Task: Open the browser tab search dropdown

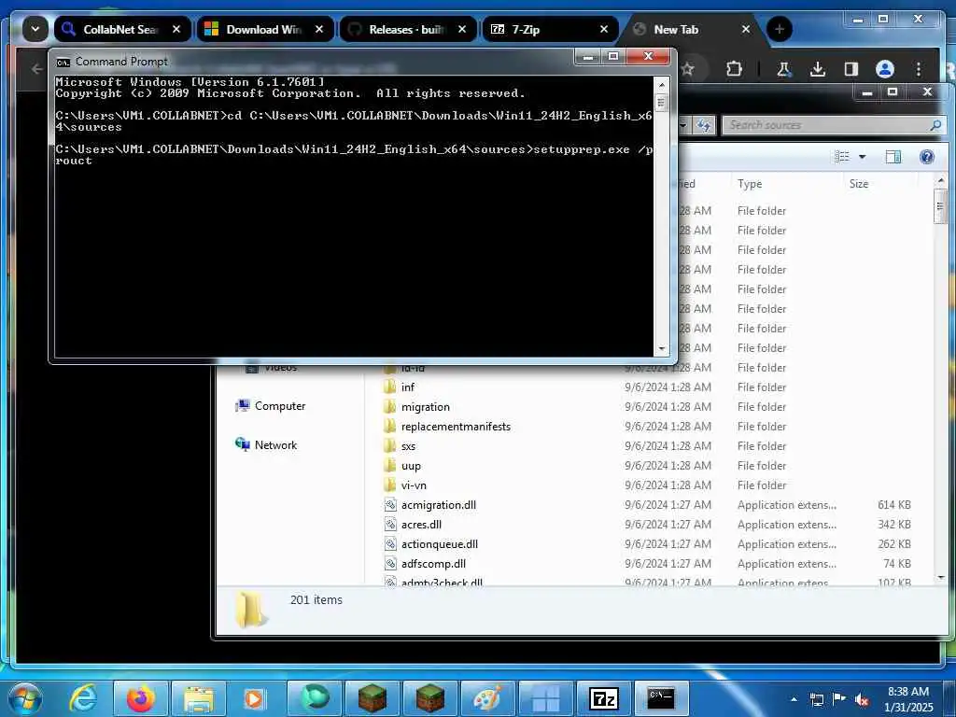Action: (x=35, y=29)
